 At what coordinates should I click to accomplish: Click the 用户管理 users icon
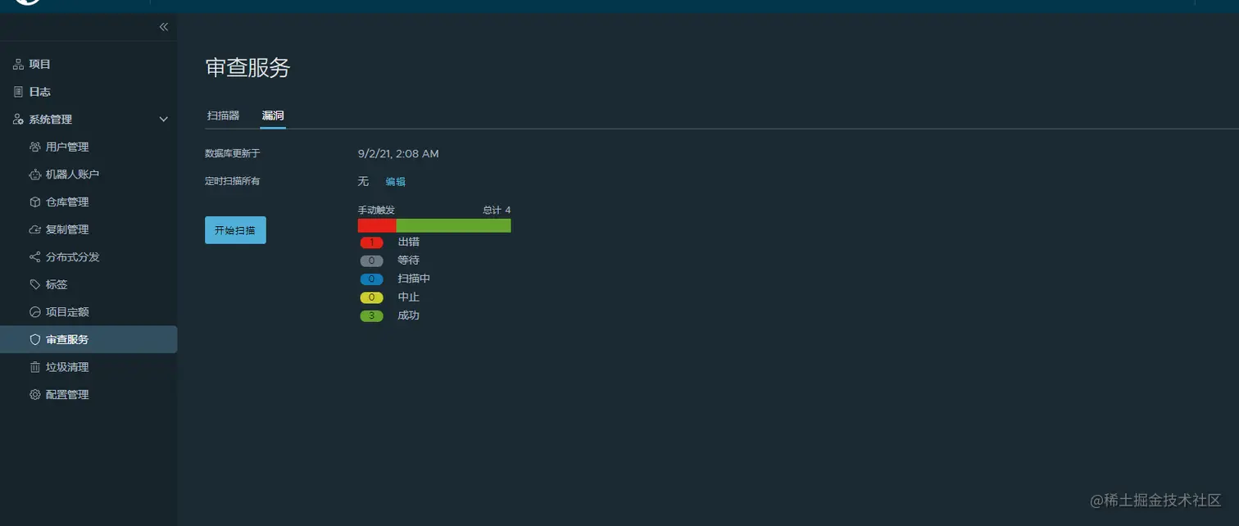point(34,147)
